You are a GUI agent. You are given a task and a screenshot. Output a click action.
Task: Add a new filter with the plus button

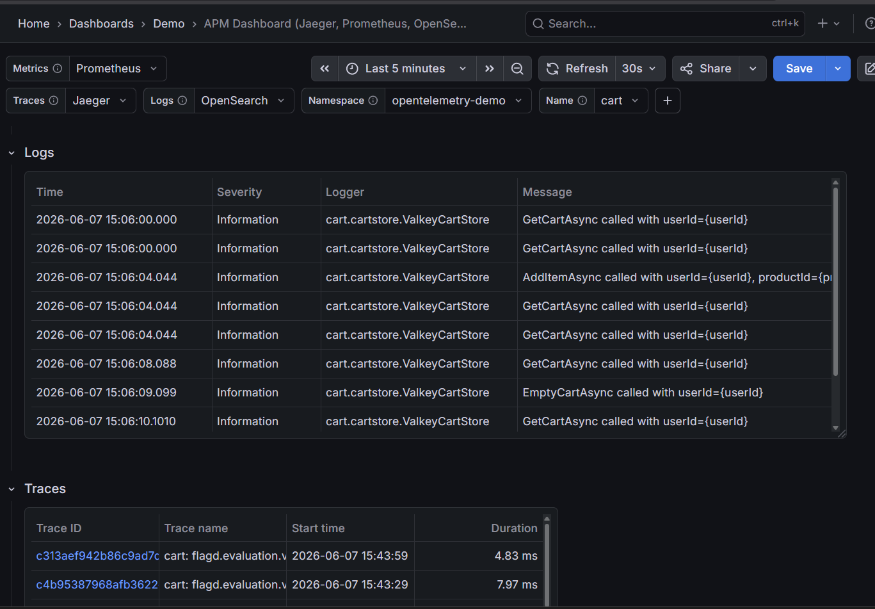(x=668, y=101)
